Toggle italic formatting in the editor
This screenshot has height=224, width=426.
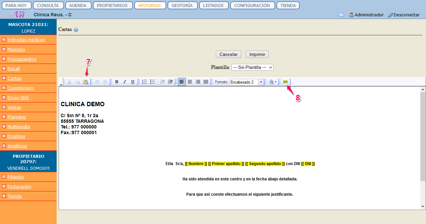coord(125,82)
